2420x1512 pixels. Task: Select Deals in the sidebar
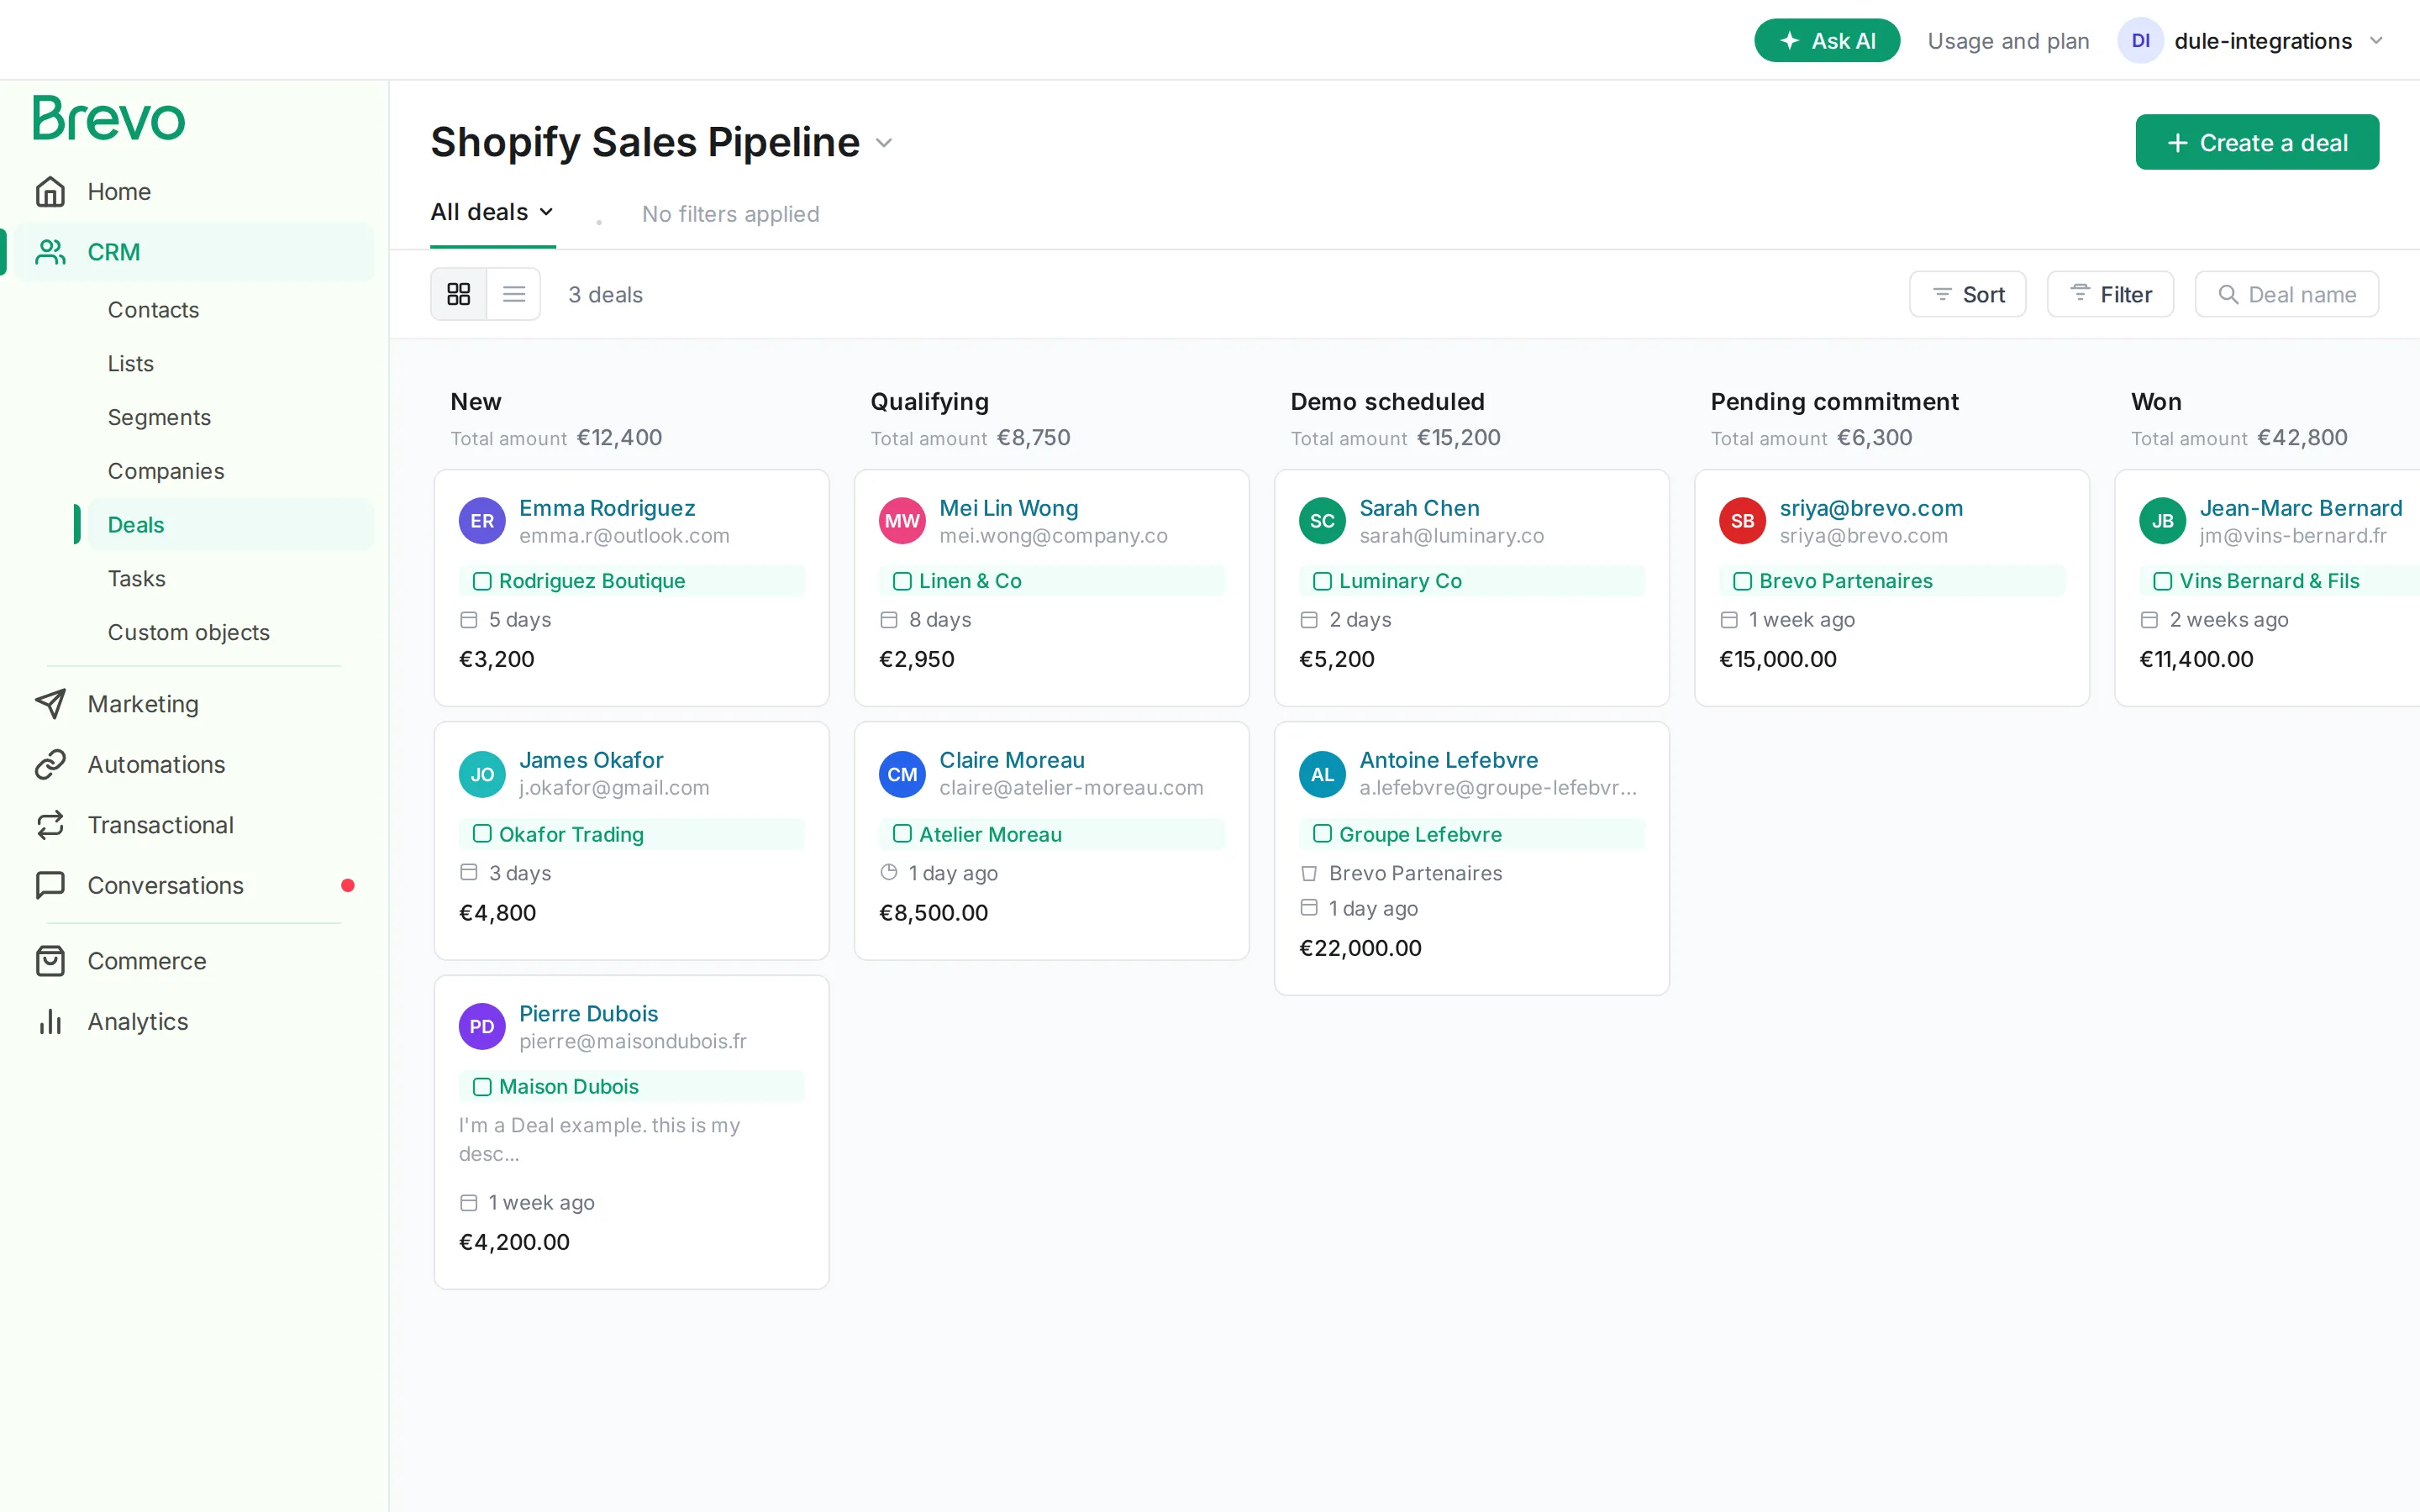click(x=230, y=525)
